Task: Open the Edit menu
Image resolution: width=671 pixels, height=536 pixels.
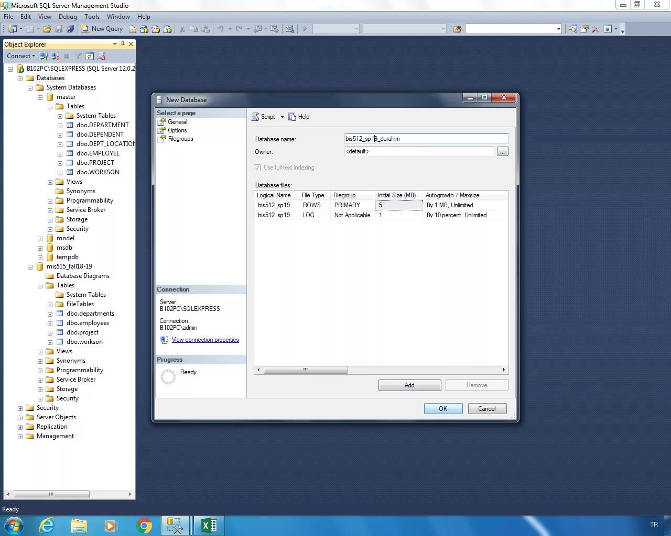Action: (26, 17)
